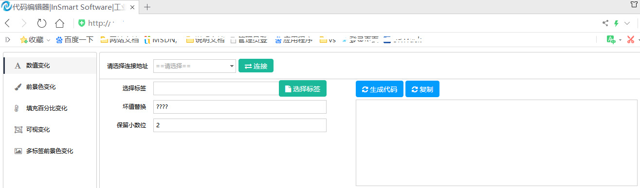The height and width of the screenshot is (188, 640).
Task: Click the green 选择标签 button
Action: pyautogui.click(x=303, y=89)
